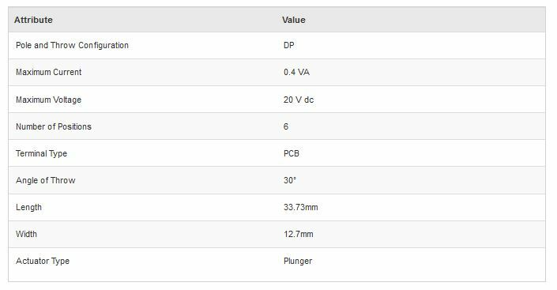Select the Maximum Voltage attribute
This screenshot has width=557, height=290.
(49, 100)
